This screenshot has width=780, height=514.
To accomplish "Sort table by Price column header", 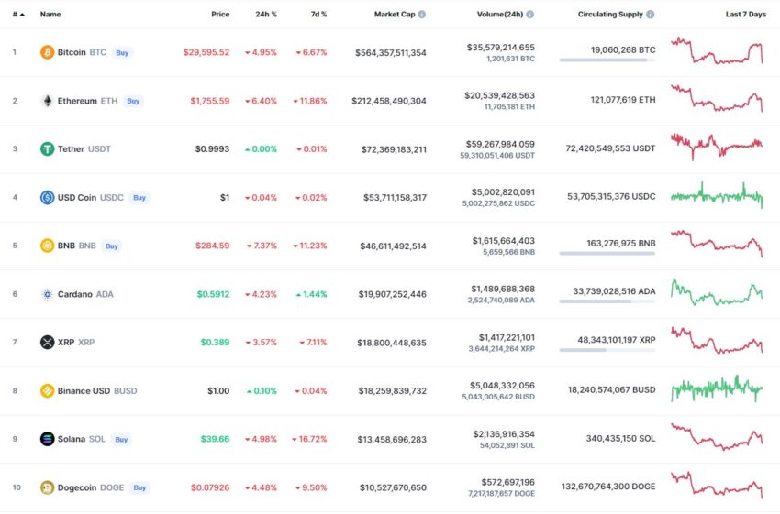I will click(220, 15).
